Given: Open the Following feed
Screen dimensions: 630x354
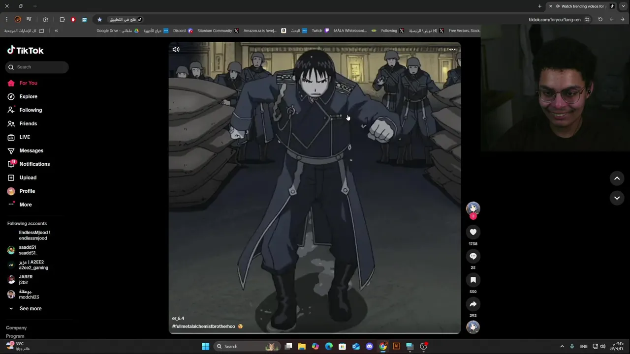Looking at the screenshot, I should (25, 110).
